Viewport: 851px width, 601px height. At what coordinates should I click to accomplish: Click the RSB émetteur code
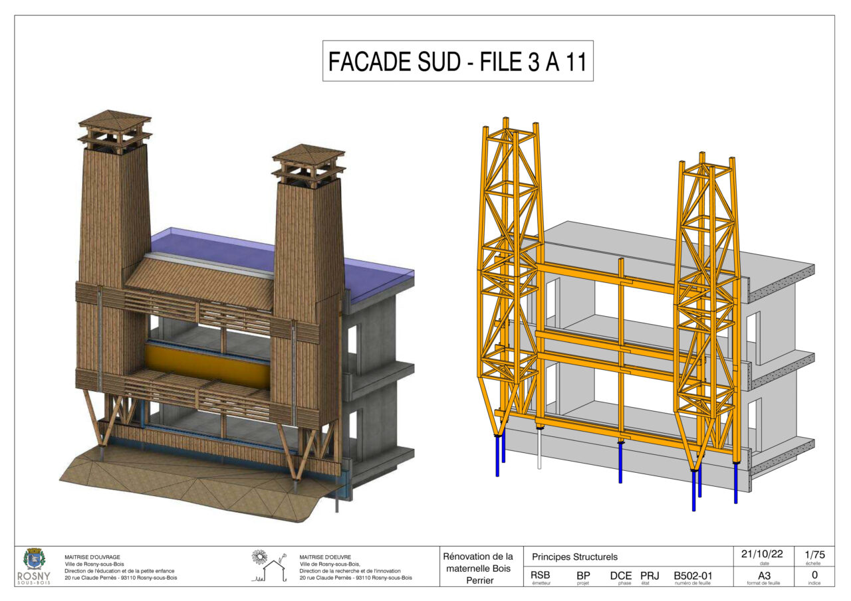tap(541, 575)
